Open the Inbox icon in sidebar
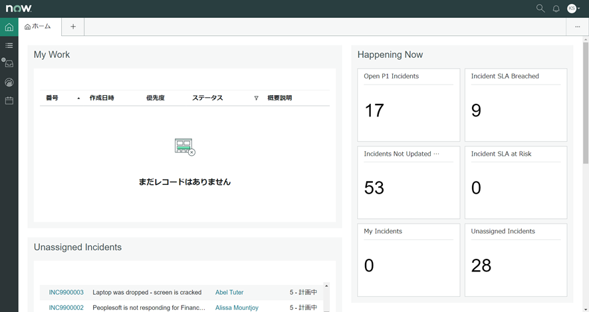 point(9,63)
